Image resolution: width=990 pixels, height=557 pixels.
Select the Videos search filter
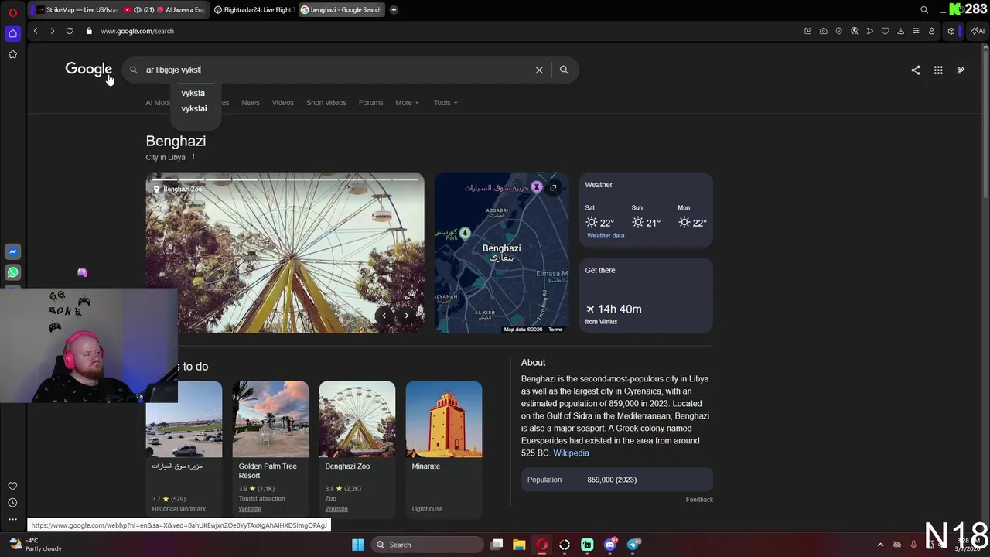tap(283, 102)
